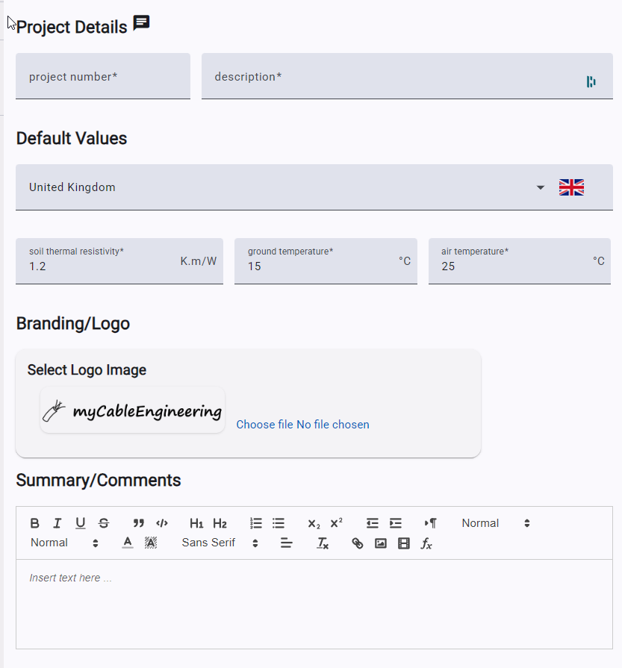Image resolution: width=622 pixels, height=668 pixels.
Task: Create a numbered list
Action: 256,523
